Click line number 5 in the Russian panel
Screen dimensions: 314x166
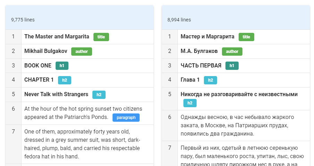(170, 94)
